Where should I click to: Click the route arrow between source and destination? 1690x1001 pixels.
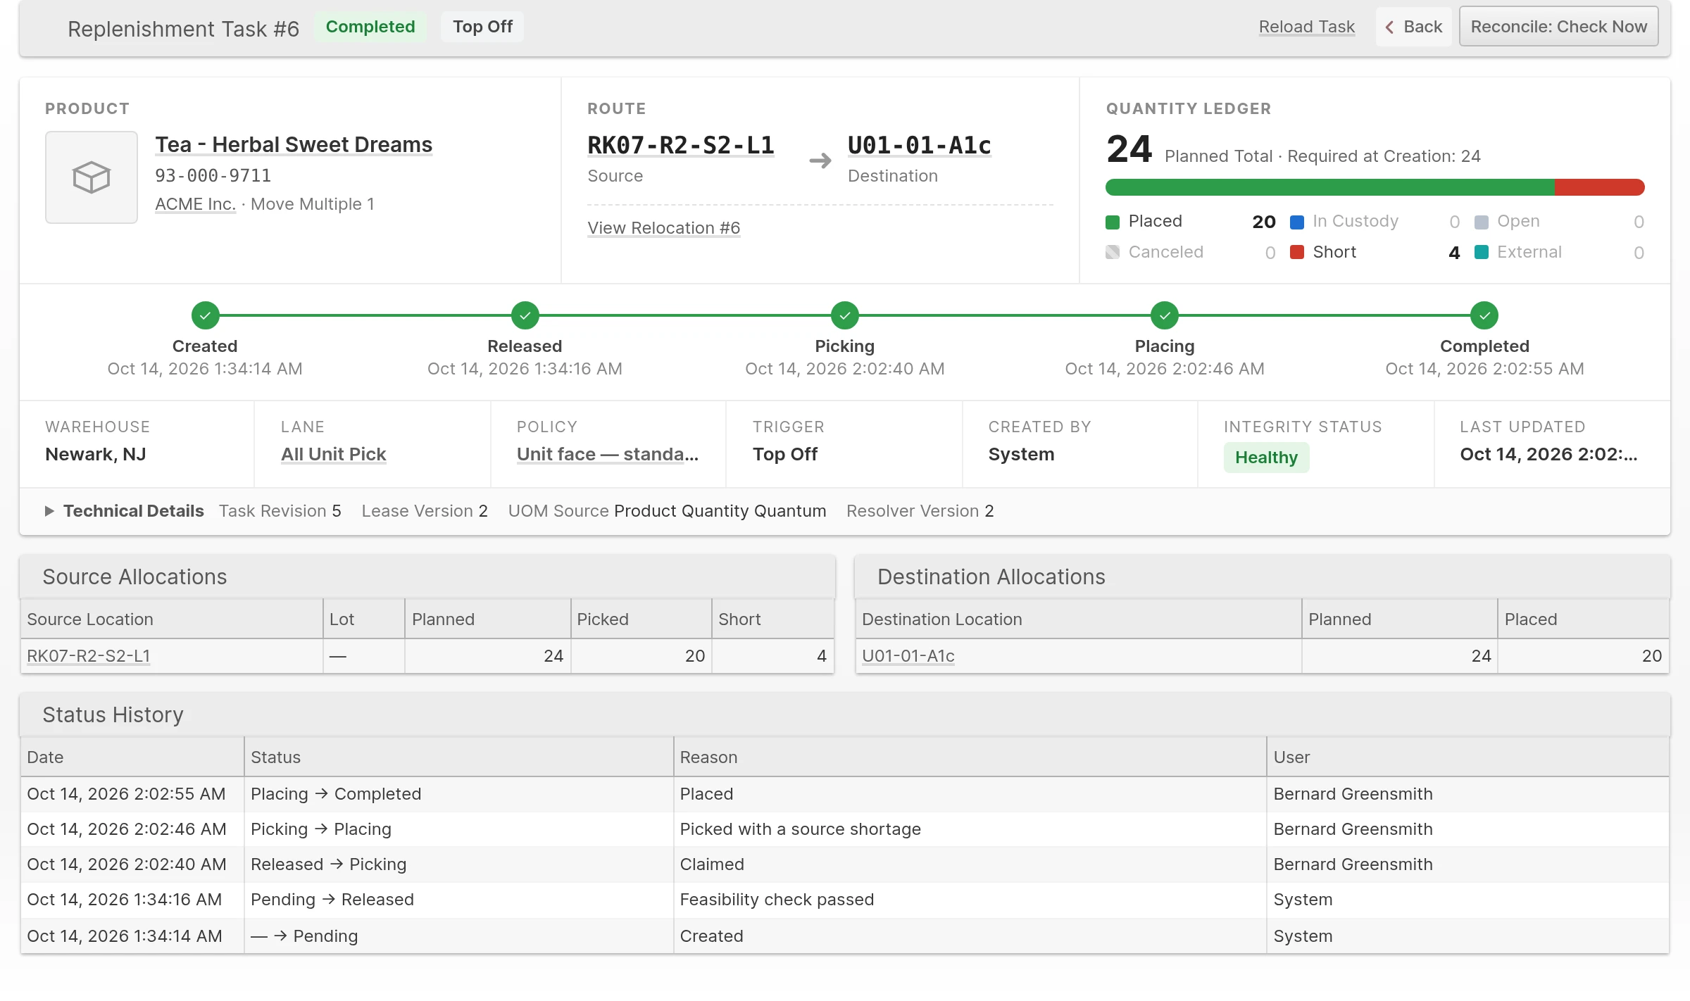point(820,161)
